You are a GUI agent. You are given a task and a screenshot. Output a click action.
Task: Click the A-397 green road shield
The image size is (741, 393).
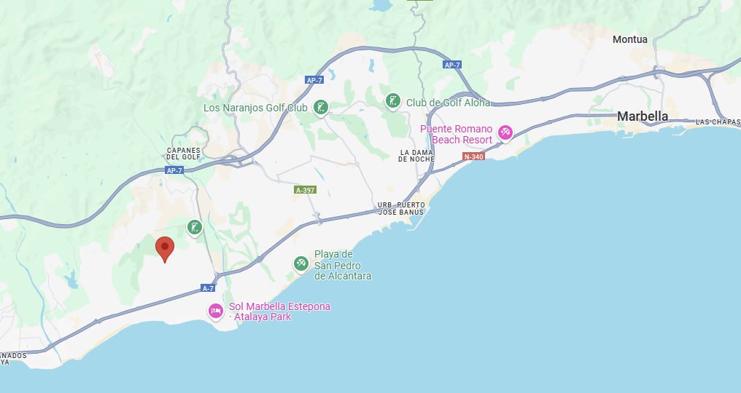pyautogui.click(x=306, y=190)
